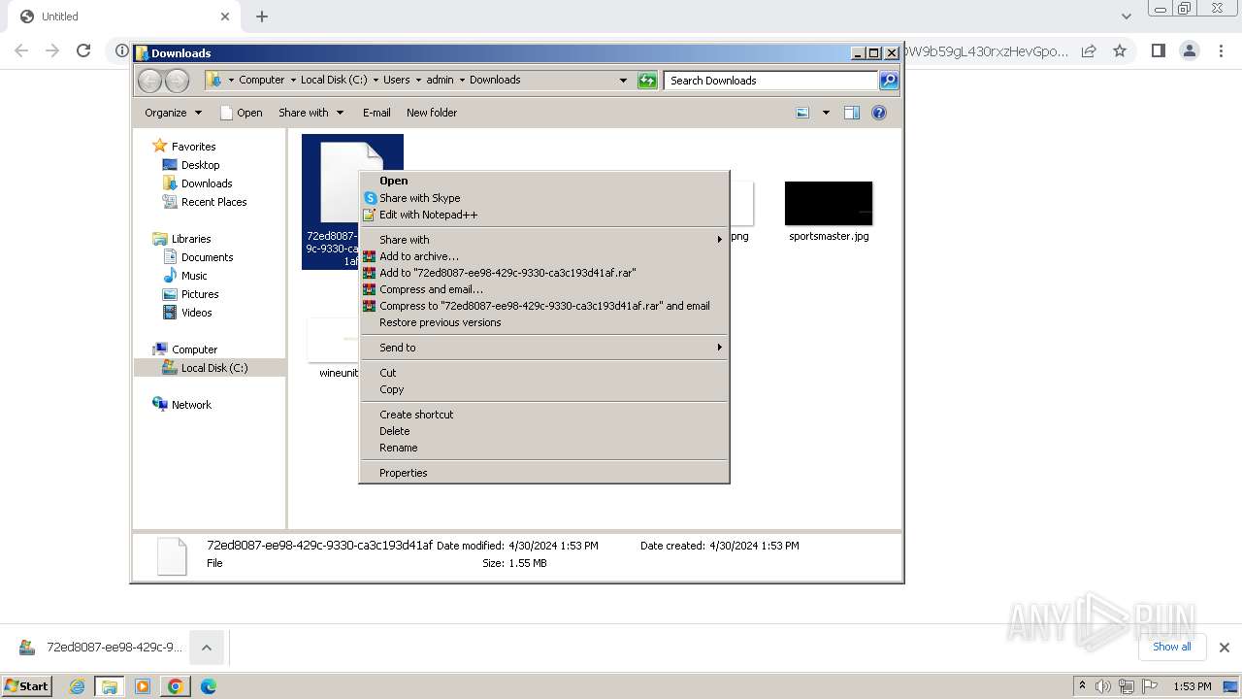Open Network in the navigation pane
Viewport: 1242px width, 699px height.
[x=191, y=405]
